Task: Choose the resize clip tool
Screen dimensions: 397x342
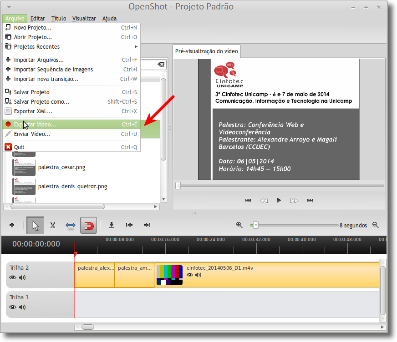Action: [71, 225]
